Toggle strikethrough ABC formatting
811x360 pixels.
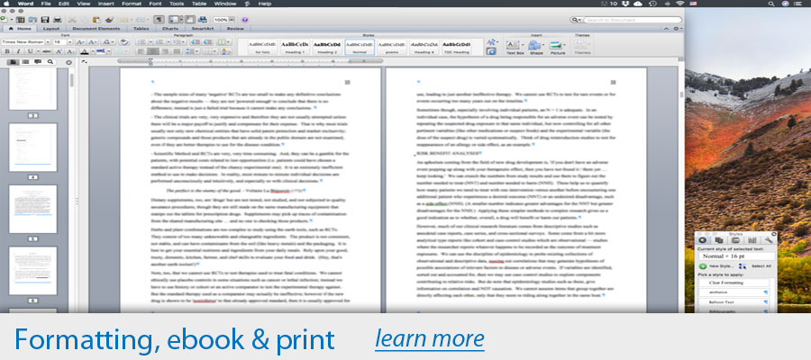(x=47, y=51)
